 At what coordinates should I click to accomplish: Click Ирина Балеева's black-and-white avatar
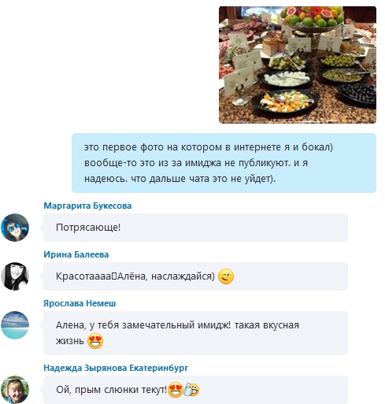pos(15,276)
